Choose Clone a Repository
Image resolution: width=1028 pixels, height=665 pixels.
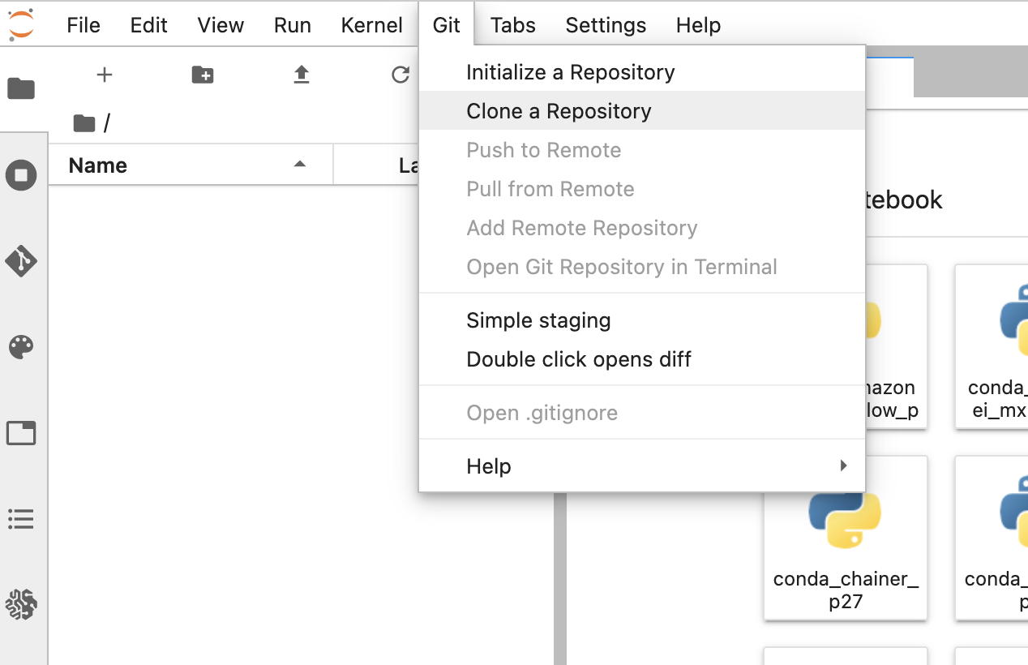(642, 111)
